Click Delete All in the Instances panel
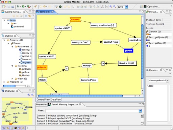This screenshot has width=173, height=130. point(150,20)
